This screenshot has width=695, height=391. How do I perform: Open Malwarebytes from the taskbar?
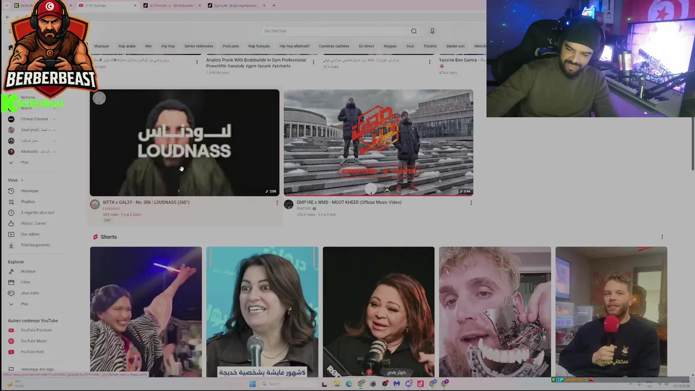(396, 383)
